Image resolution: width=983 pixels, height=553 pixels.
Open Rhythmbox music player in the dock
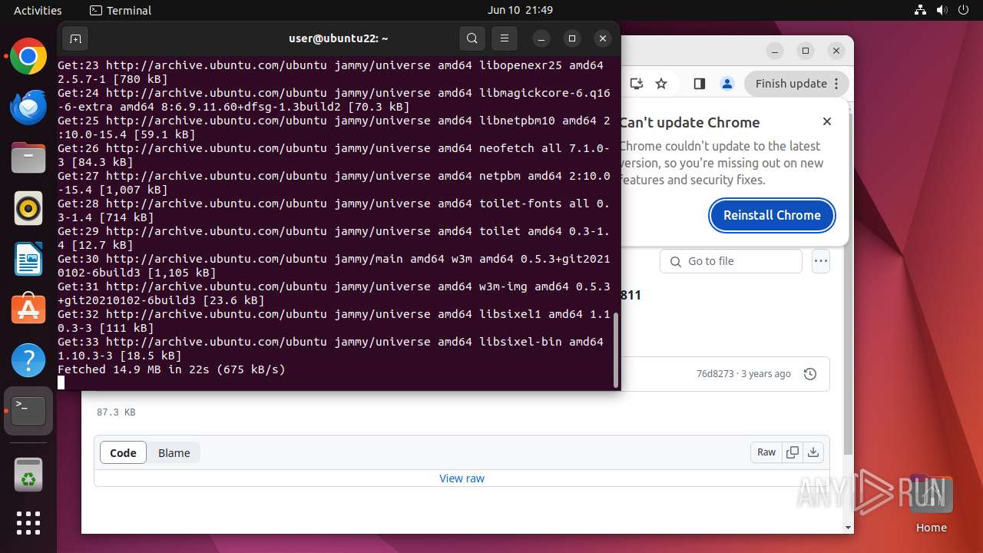[28, 208]
